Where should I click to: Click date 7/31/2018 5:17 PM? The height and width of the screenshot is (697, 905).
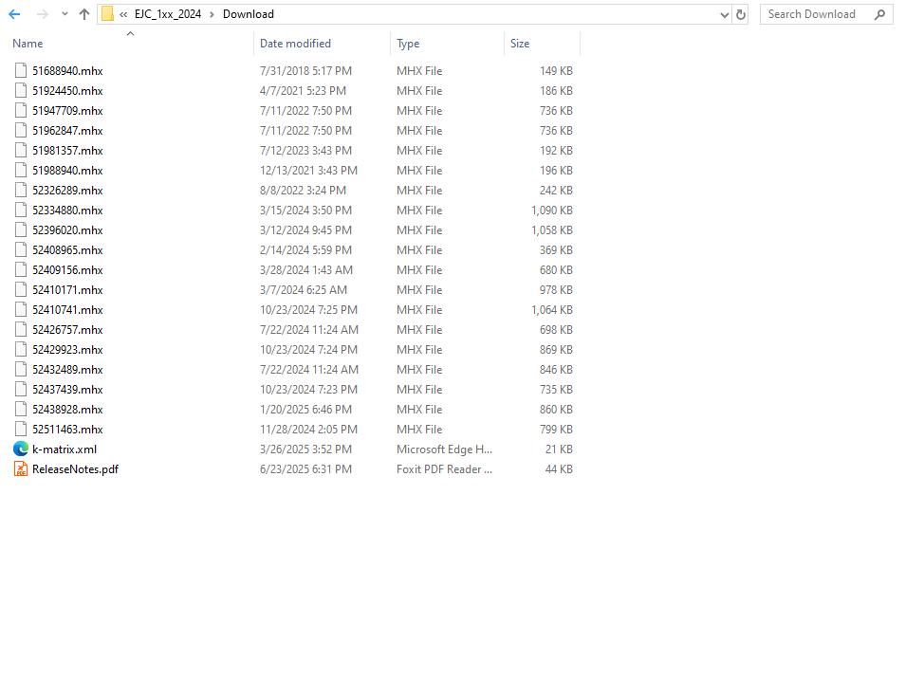tap(305, 70)
